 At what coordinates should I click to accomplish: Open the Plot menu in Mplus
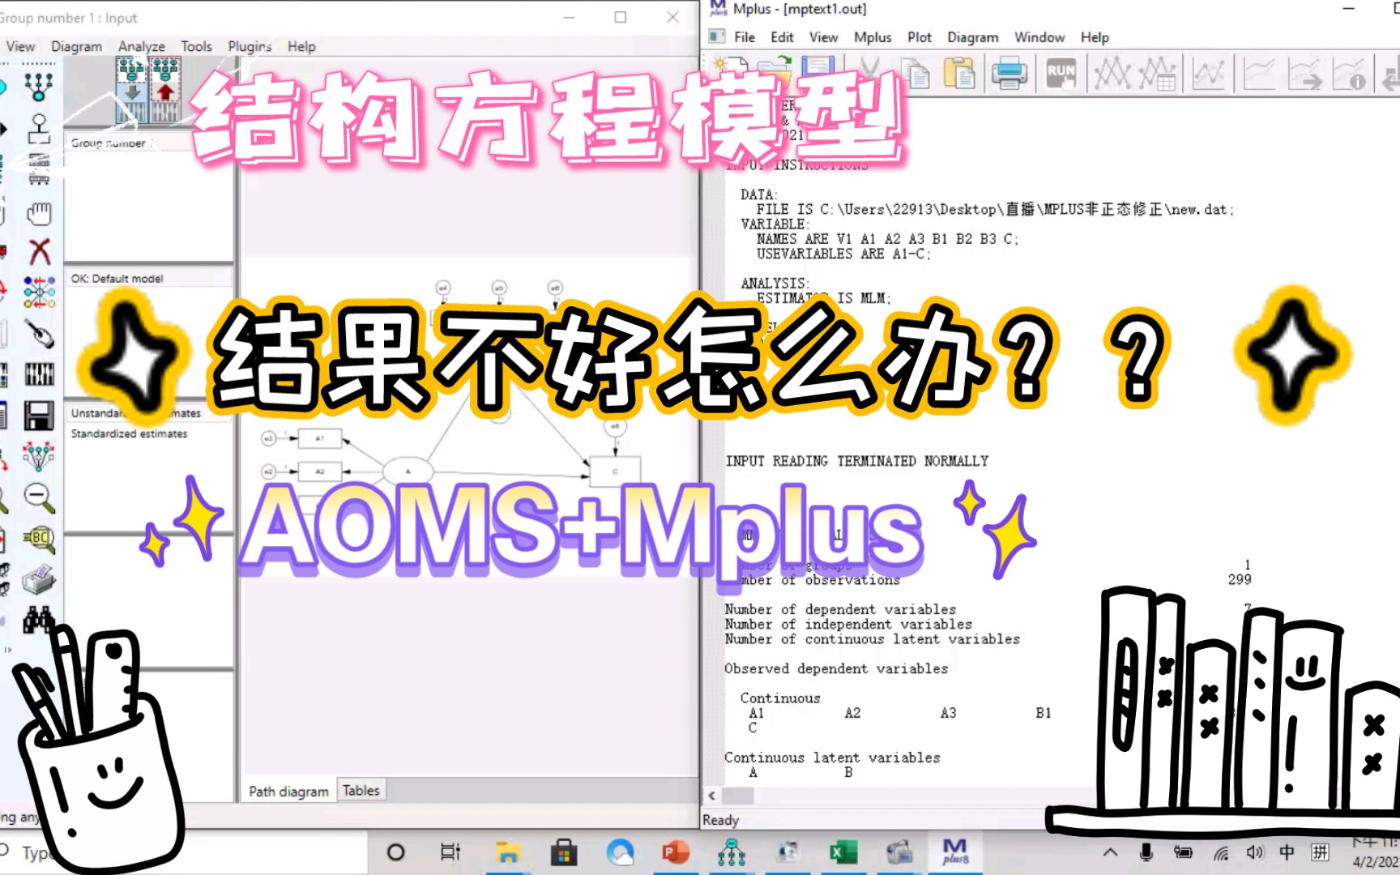pos(919,36)
